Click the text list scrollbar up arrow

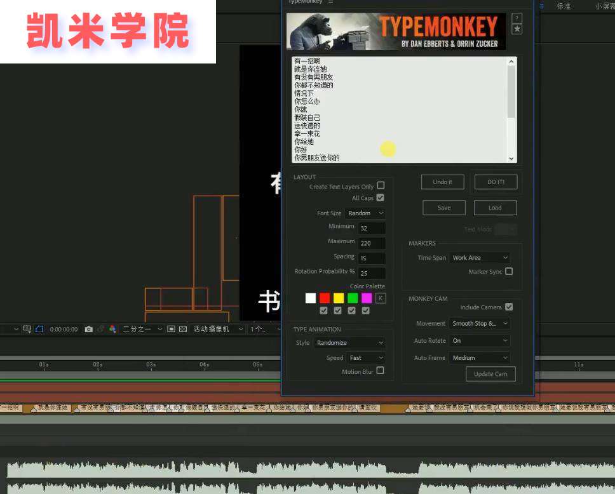[x=511, y=62]
